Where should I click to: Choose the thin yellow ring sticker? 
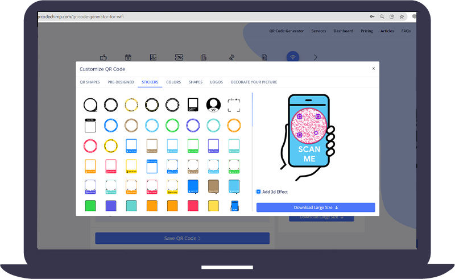click(131, 105)
